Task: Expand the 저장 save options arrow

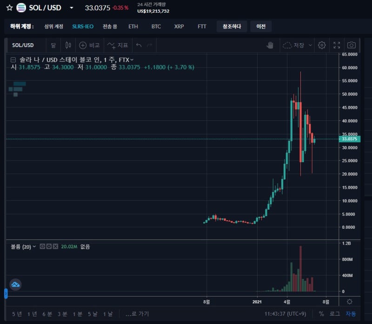Action: coord(310,45)
